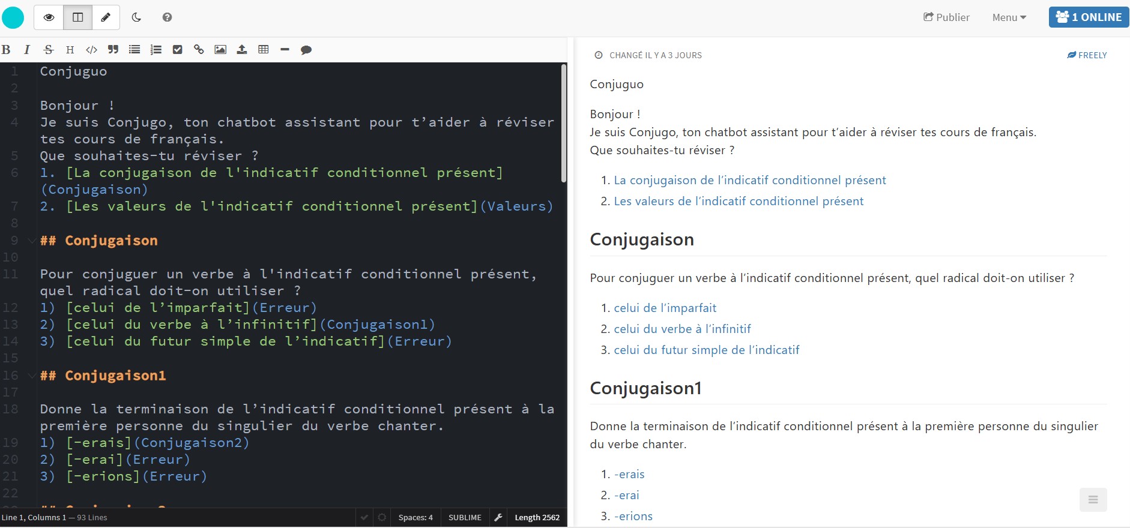
Task: Open the Menu dropdown
Action: pos(1009,17)
